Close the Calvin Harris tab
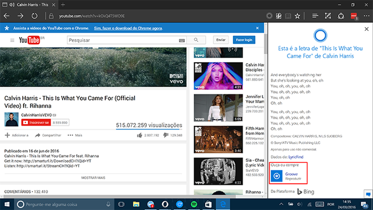Image resolution: width=373 pixels, height=210 pixels. click(54, 5)
